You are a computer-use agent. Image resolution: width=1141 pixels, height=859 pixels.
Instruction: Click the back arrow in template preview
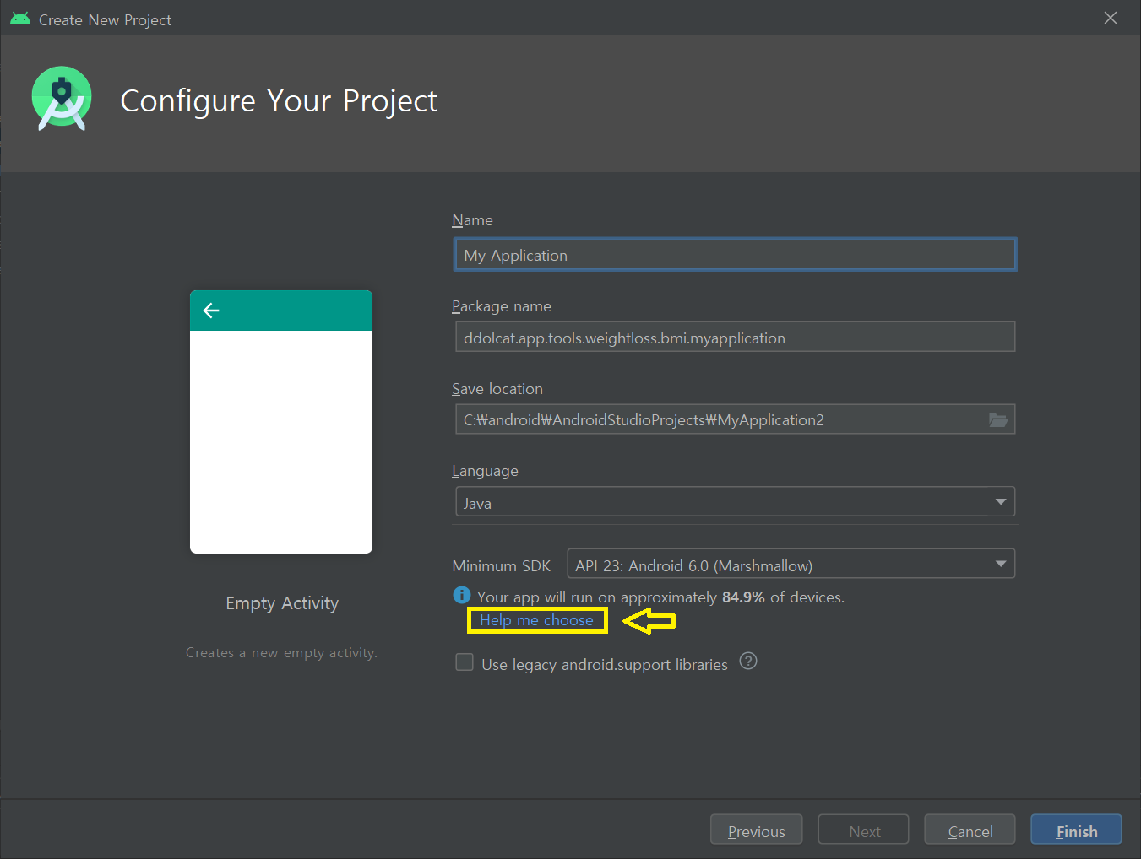(211, 311)
